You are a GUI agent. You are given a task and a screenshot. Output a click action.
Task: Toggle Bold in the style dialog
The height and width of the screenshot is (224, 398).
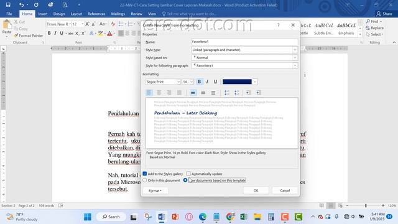199,82
